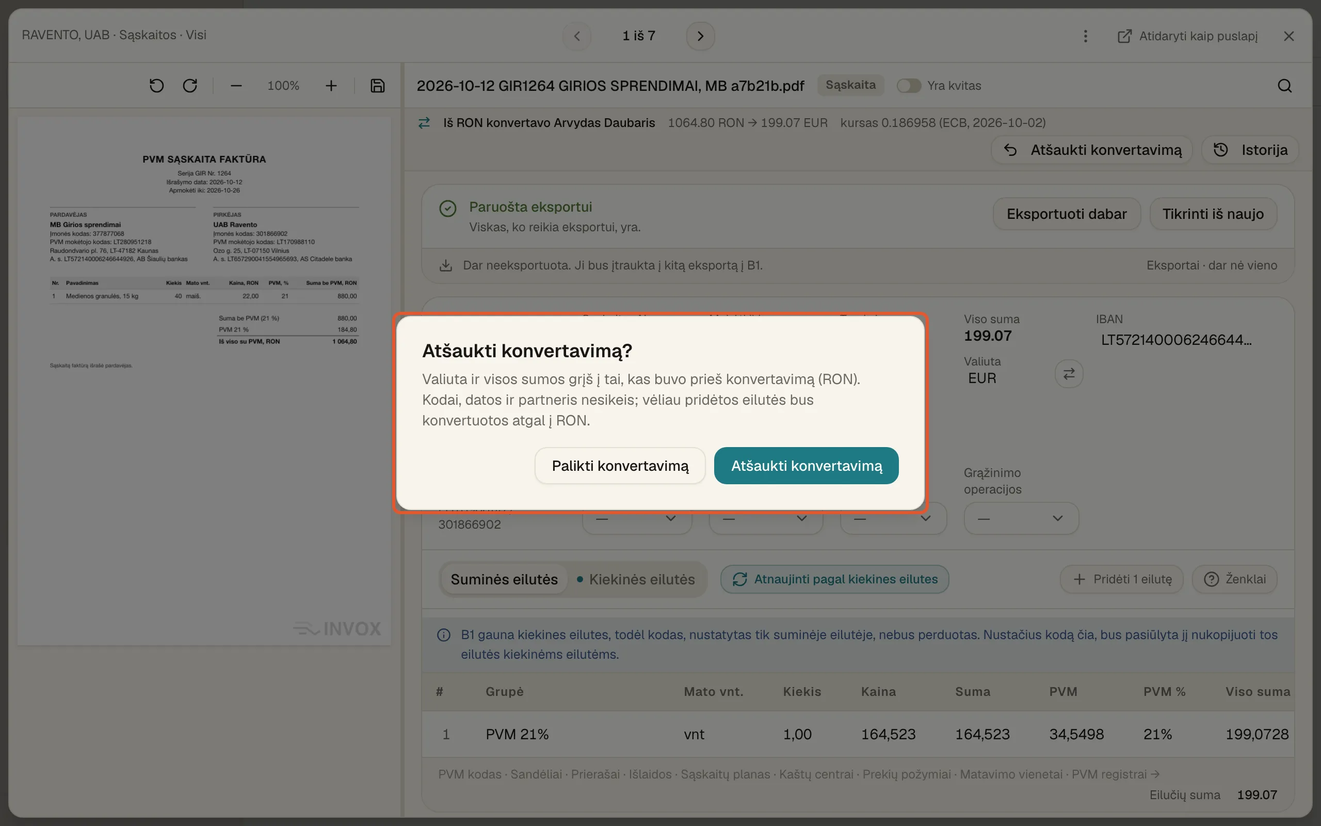Click the currency convert swap icon near EUR
Viewport: 1321px width, 826px height.
[1069, 374]
